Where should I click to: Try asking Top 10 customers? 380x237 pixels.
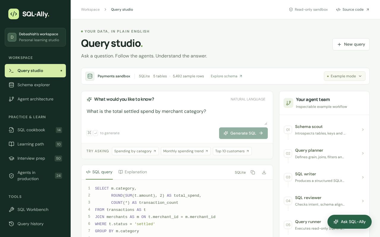(232, 151)
